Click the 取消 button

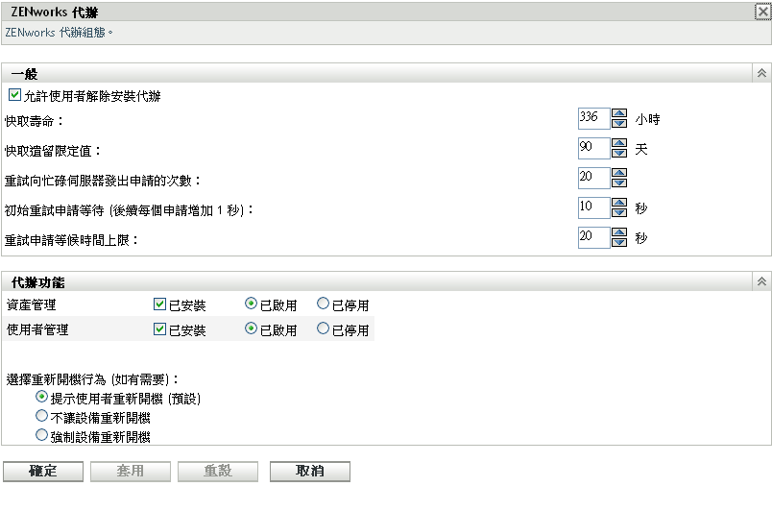(x=310, y=471)
